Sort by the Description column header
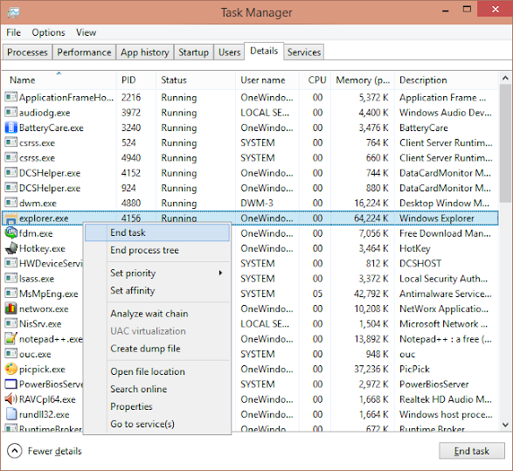This screenshot has width=513, height=471. [447, 80]
